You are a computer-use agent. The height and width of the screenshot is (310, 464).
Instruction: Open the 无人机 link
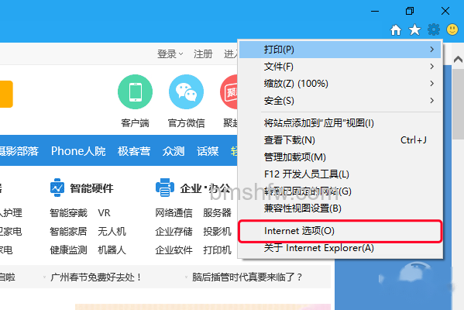point(112,231)
